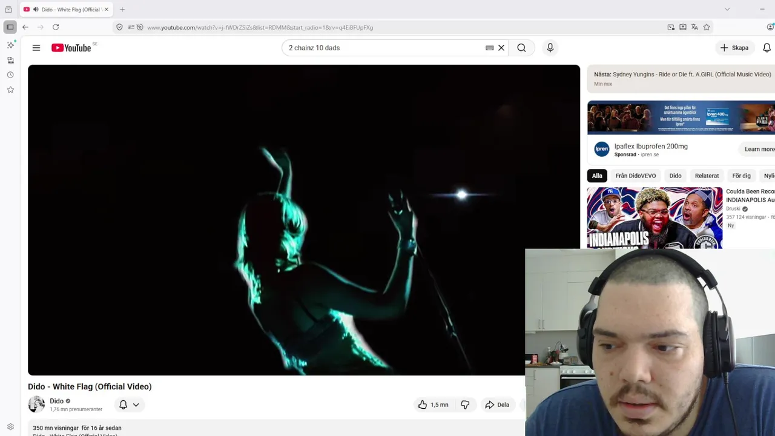
Task: Open the site security shield icon
Action: 119,27
